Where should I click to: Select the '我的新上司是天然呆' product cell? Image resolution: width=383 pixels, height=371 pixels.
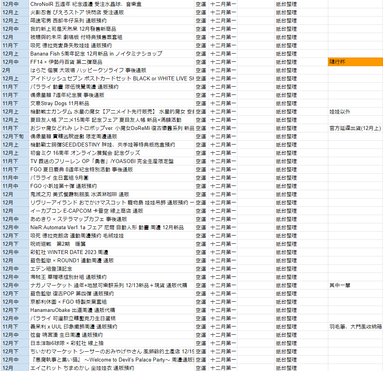(112, 29)
